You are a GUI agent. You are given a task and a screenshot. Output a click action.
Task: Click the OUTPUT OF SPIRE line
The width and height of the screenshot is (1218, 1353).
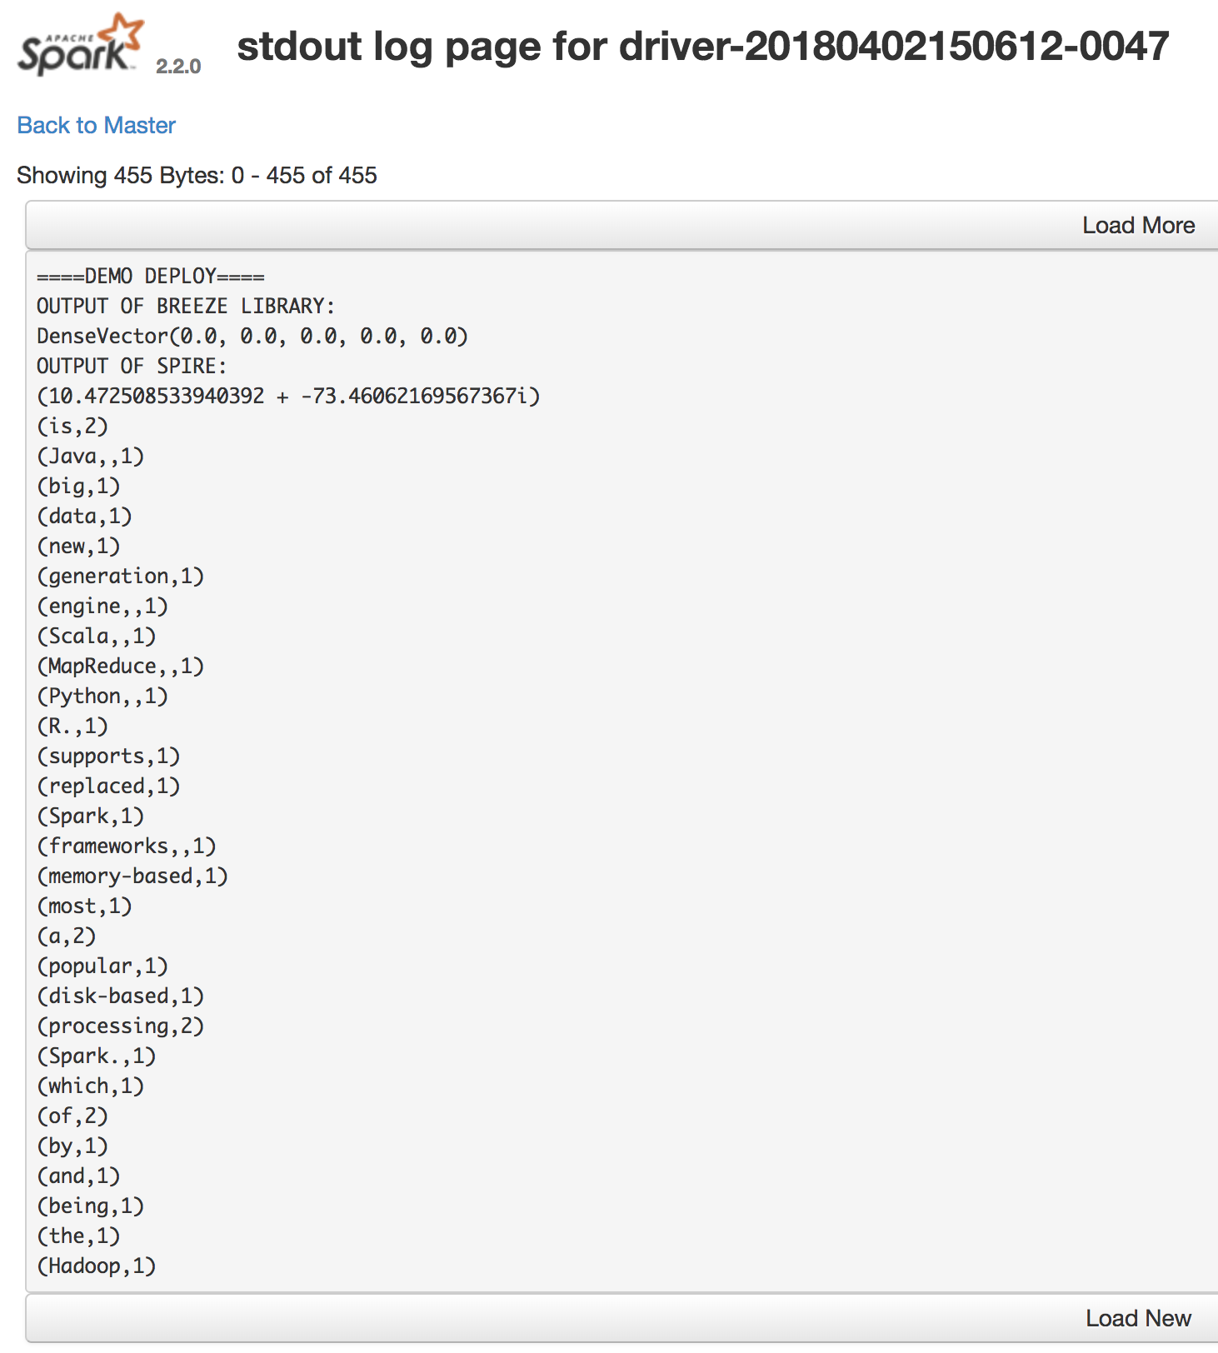[131, 366]
